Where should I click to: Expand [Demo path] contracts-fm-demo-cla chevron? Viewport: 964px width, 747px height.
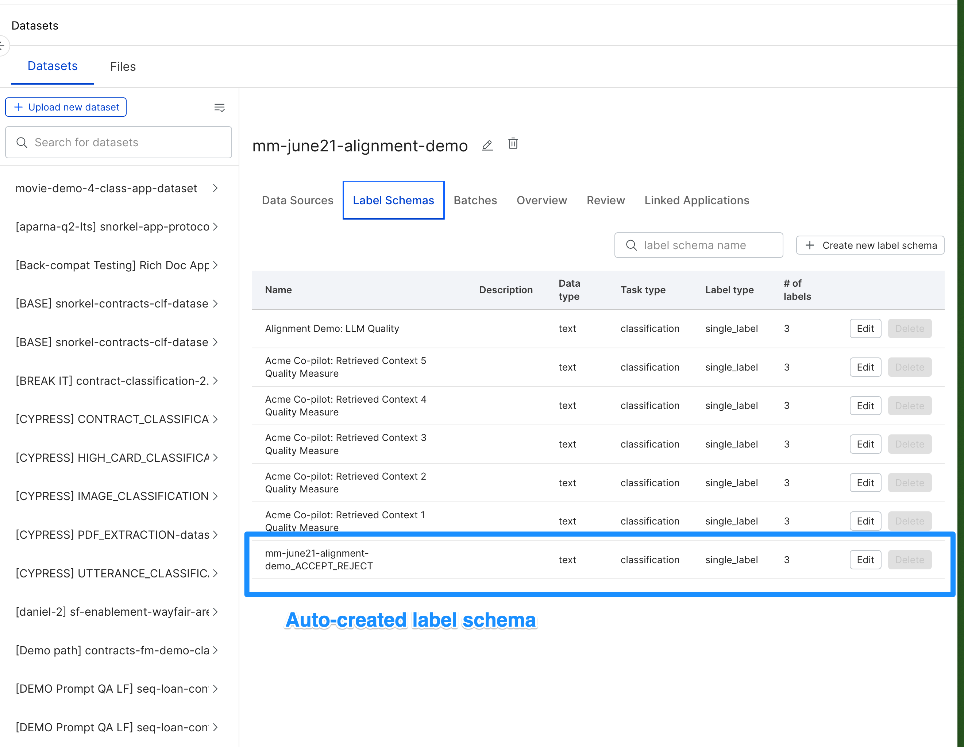[215, 650]
